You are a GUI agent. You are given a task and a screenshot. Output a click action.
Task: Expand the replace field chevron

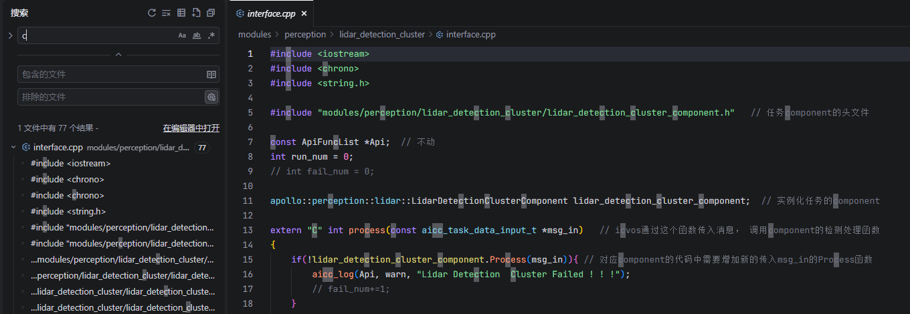(x=10, y=35)
